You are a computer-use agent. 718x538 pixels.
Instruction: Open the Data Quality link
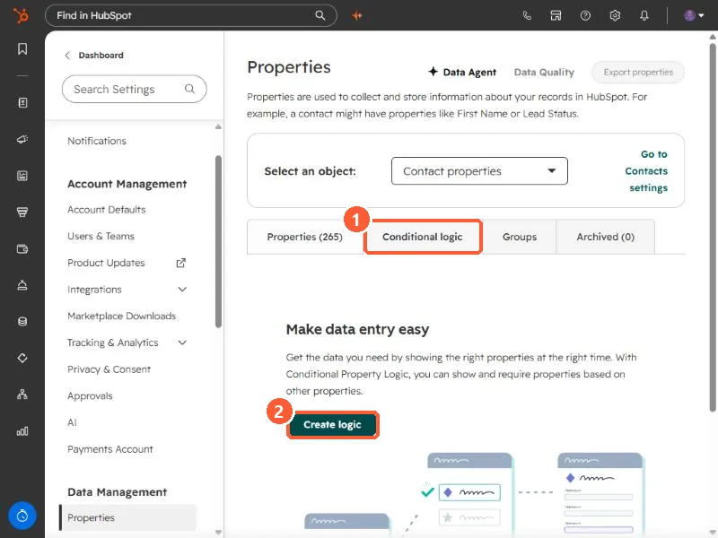pyautogui.click(x=544, y=73)
